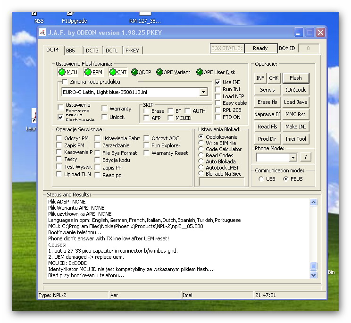Select AutoLock IMSI radio option
351x323 pixels.
(201, 168)
